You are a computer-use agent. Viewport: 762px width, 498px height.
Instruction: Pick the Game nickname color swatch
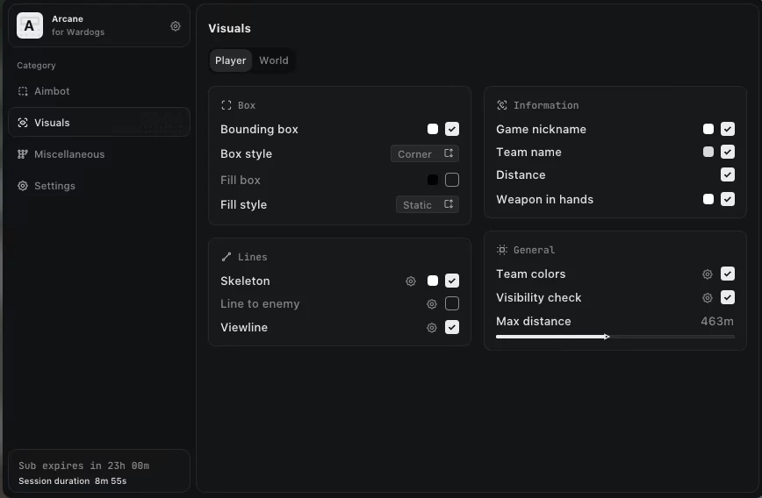708,129
